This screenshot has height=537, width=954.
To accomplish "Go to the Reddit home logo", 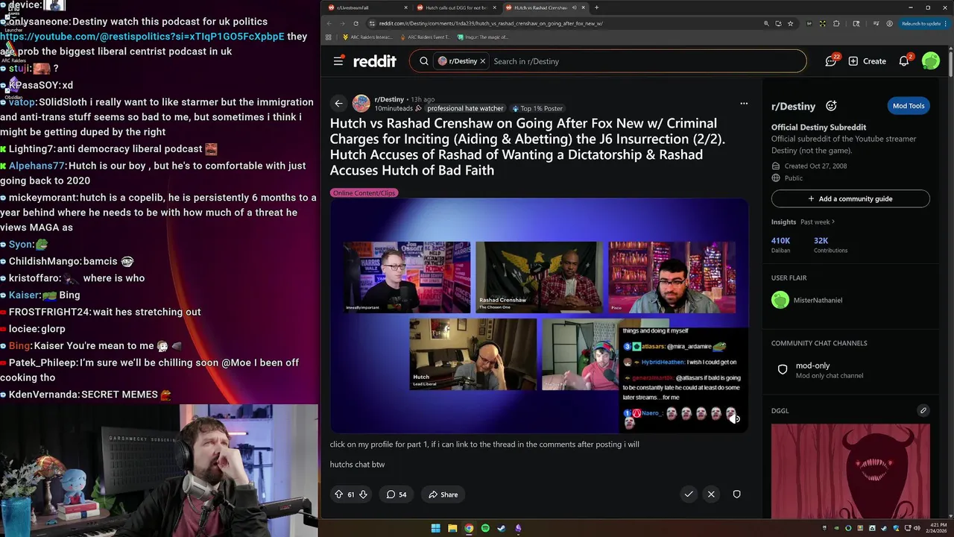I will (x=375, y=61).
